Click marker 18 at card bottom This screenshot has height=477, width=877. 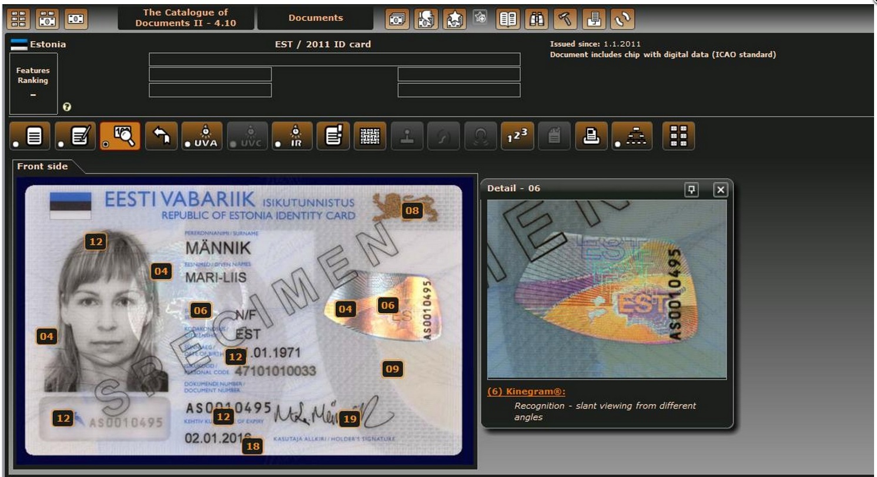253,446
